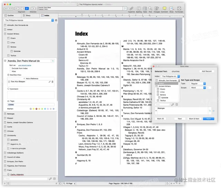Check the Cicero record in Quick Index list
The image size is (221, 188).
(158, 89)
